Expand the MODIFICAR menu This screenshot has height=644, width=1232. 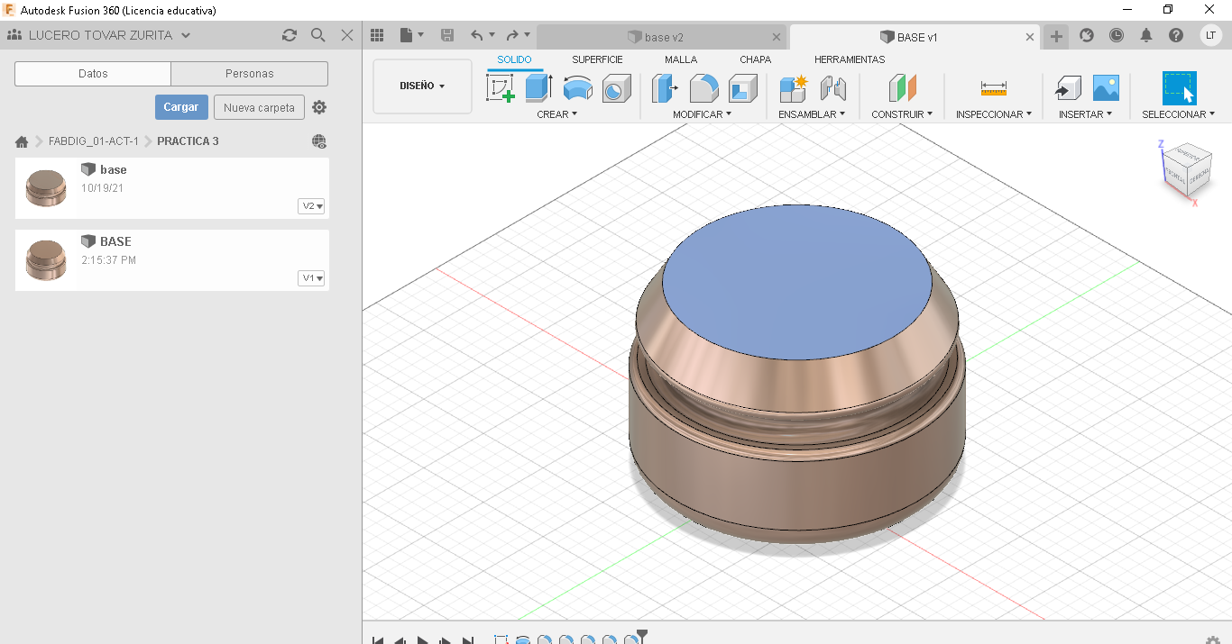[702, 114]
